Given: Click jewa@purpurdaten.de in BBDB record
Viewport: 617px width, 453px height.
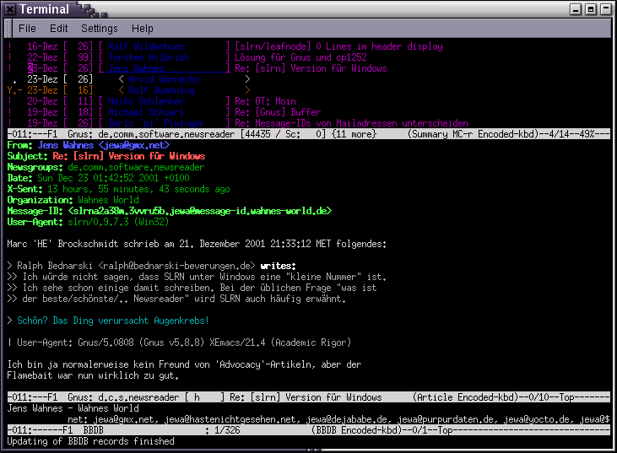Looking at the screenshot, I should coord(446,419).
